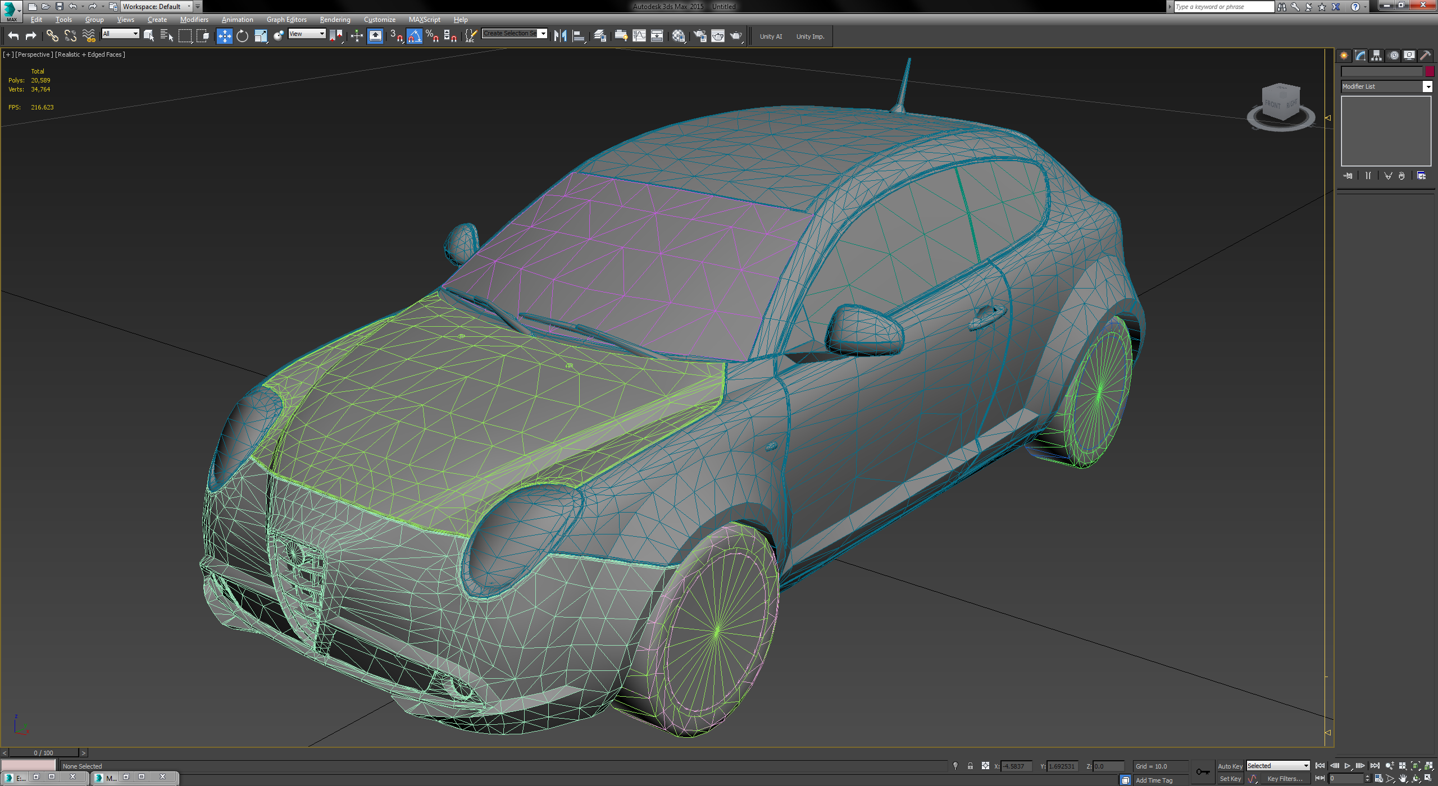Open the reference coordinate system View dropdown
This screenshot has height=786, width=1438.
click(307, 34)
